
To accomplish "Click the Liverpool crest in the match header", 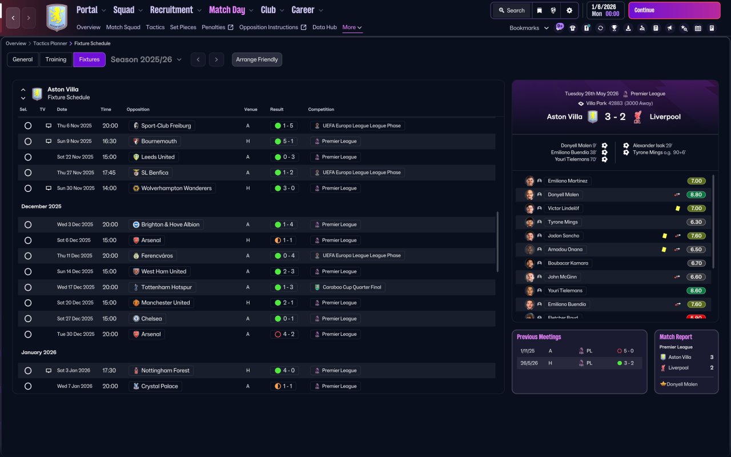I will tap(638, 117).
